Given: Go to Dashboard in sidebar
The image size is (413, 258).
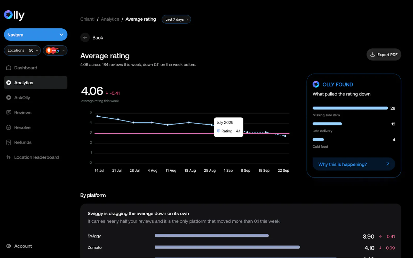Looking at the screenshot, I should point(36,68).
